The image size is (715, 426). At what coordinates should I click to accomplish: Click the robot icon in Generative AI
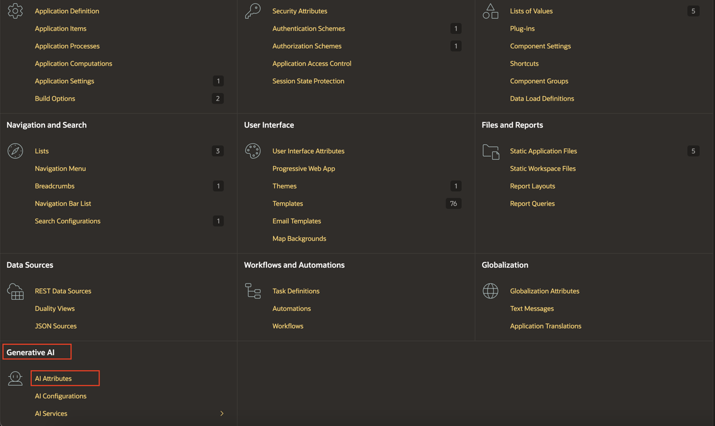point(15,378)
